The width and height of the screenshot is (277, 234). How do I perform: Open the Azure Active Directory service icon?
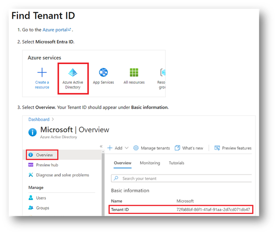(72, 72)
